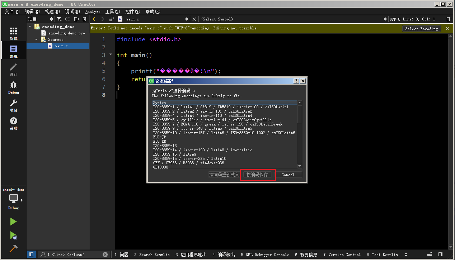This screenshot has height=261, width=455.
Task: Click the build wrench icon
Action: (13, 247)
